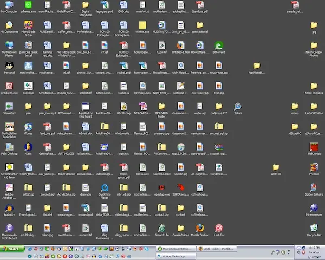Open the ART150 folder

[x=276, y=167]
